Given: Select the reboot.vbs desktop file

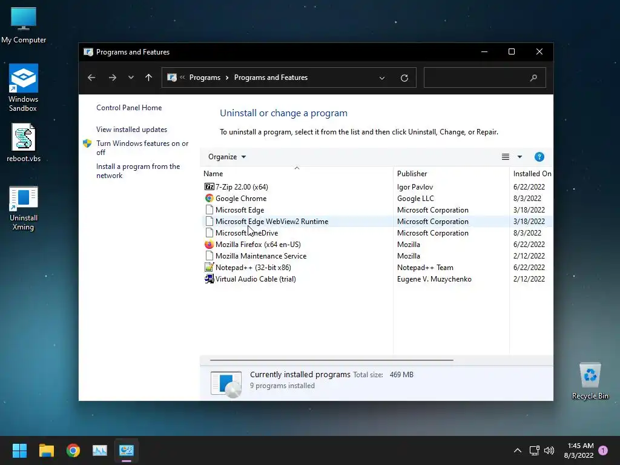Looking at the screenshot, I should 24,143.
